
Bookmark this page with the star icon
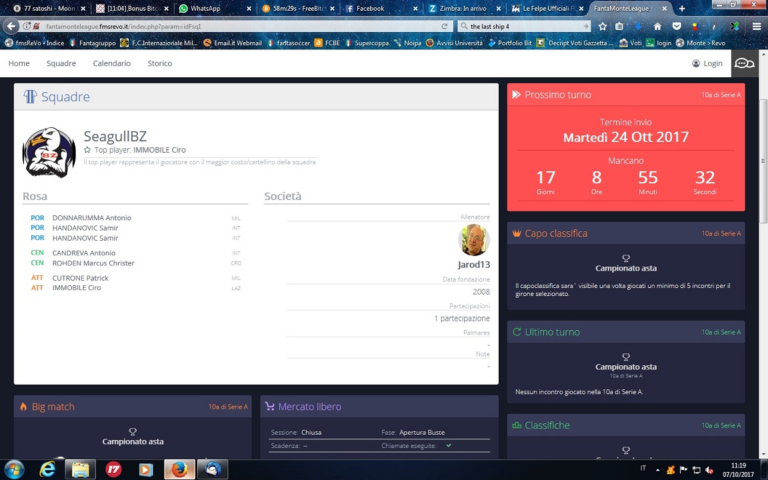tap(603, 27)
